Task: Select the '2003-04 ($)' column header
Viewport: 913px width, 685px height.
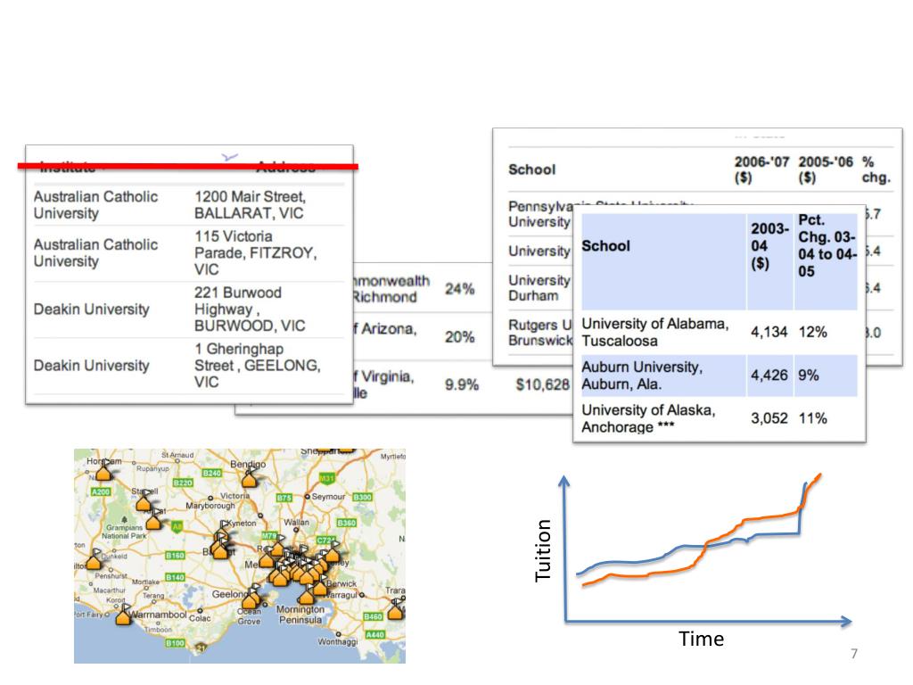Action: (769, 246)
